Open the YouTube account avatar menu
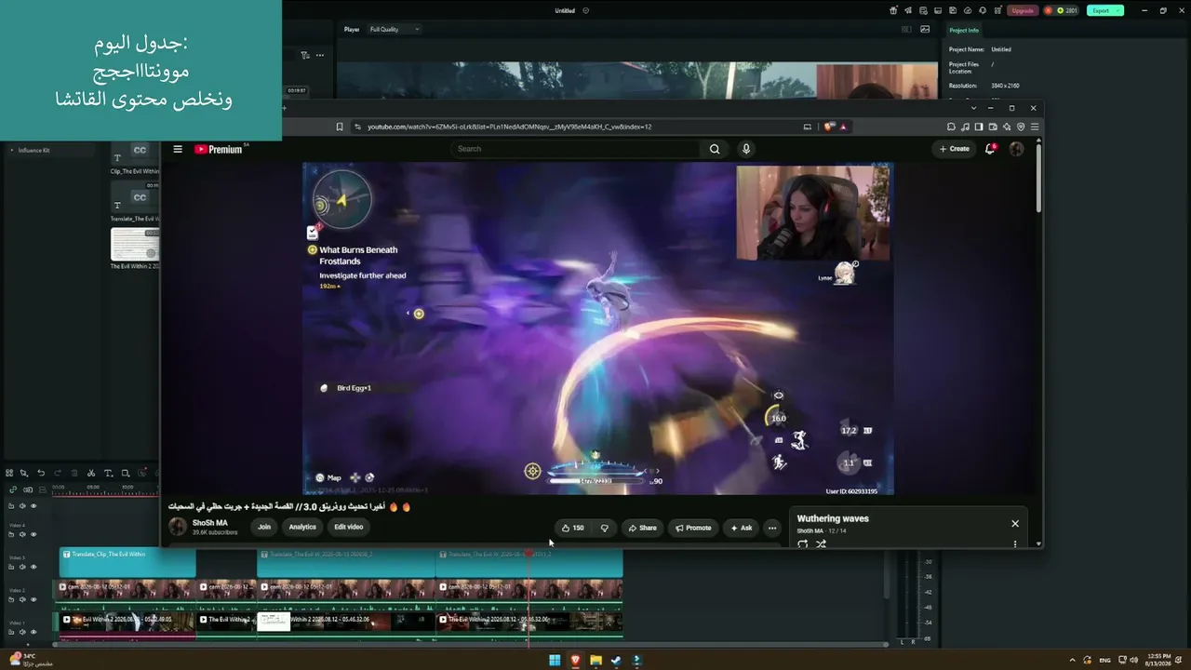Image resolution: width=1191 pixels, height=670 pixels. [1016, 149]
